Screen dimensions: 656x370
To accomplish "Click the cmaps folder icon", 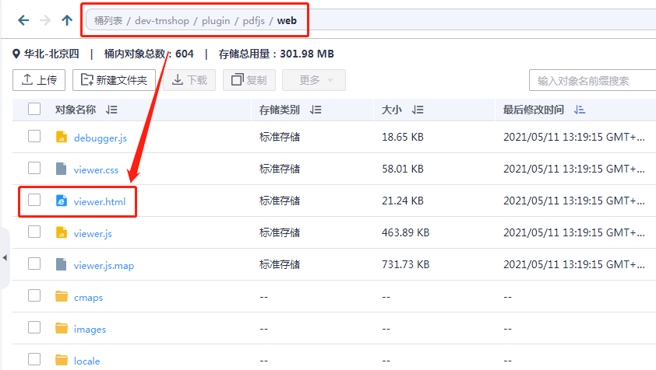I will [62, 296].
